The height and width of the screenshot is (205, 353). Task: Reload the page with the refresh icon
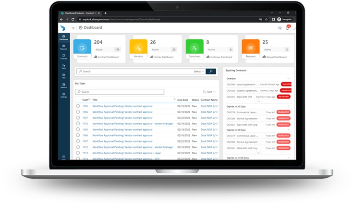point(73,19)
